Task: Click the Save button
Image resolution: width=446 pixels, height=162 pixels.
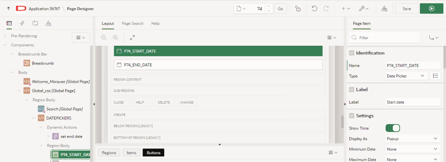Action: 407,9
